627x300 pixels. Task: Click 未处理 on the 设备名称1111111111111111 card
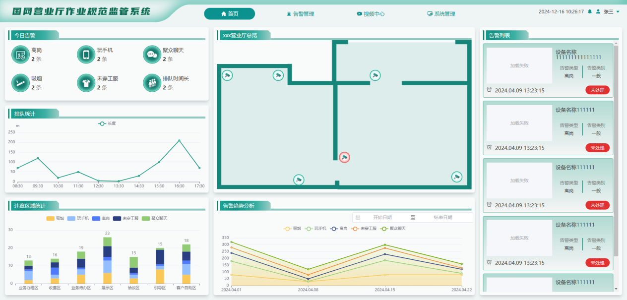pyautogui.click(x=597, y=90)
